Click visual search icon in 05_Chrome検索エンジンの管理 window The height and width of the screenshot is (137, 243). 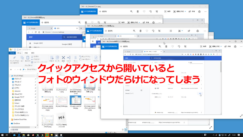click(171, 31)
